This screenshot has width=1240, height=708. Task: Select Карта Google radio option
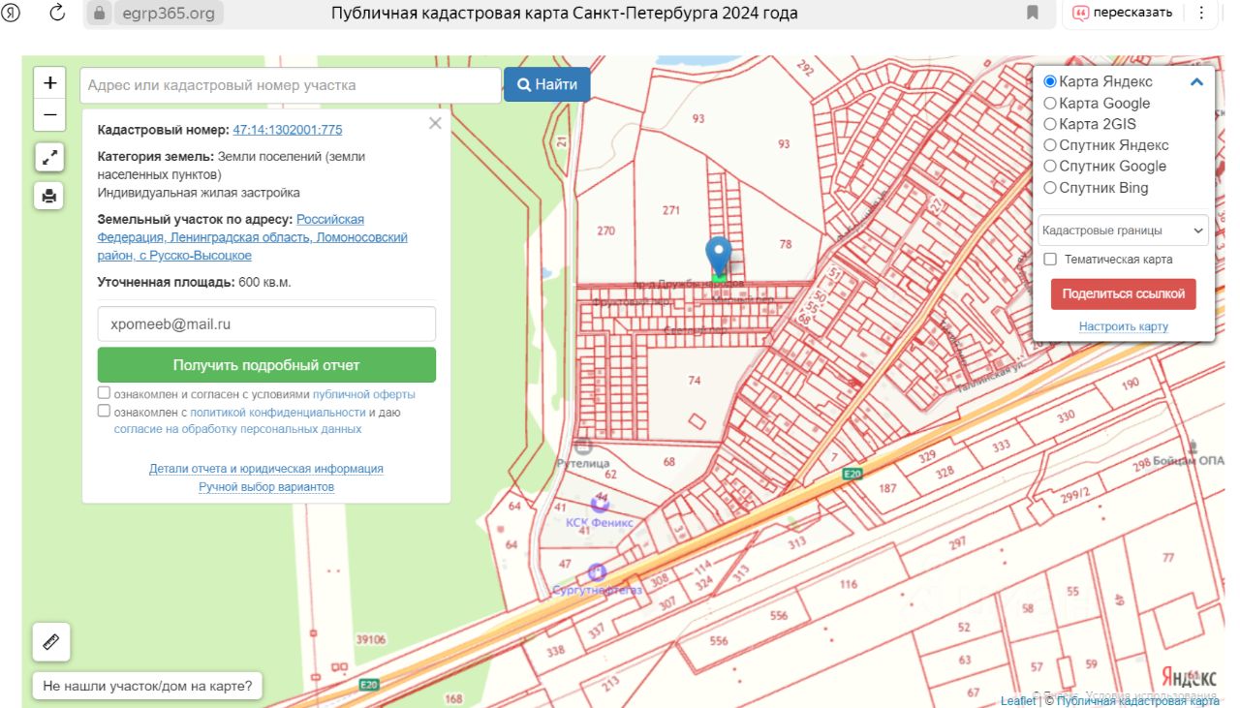pos(1049,104)
